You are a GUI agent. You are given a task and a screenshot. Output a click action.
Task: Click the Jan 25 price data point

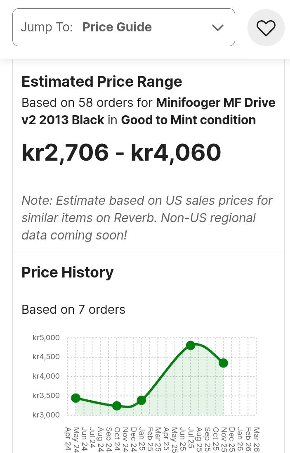pos(141,400)
